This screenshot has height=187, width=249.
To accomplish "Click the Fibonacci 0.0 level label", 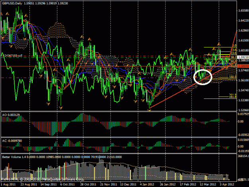I will click(x=234, y=45).
